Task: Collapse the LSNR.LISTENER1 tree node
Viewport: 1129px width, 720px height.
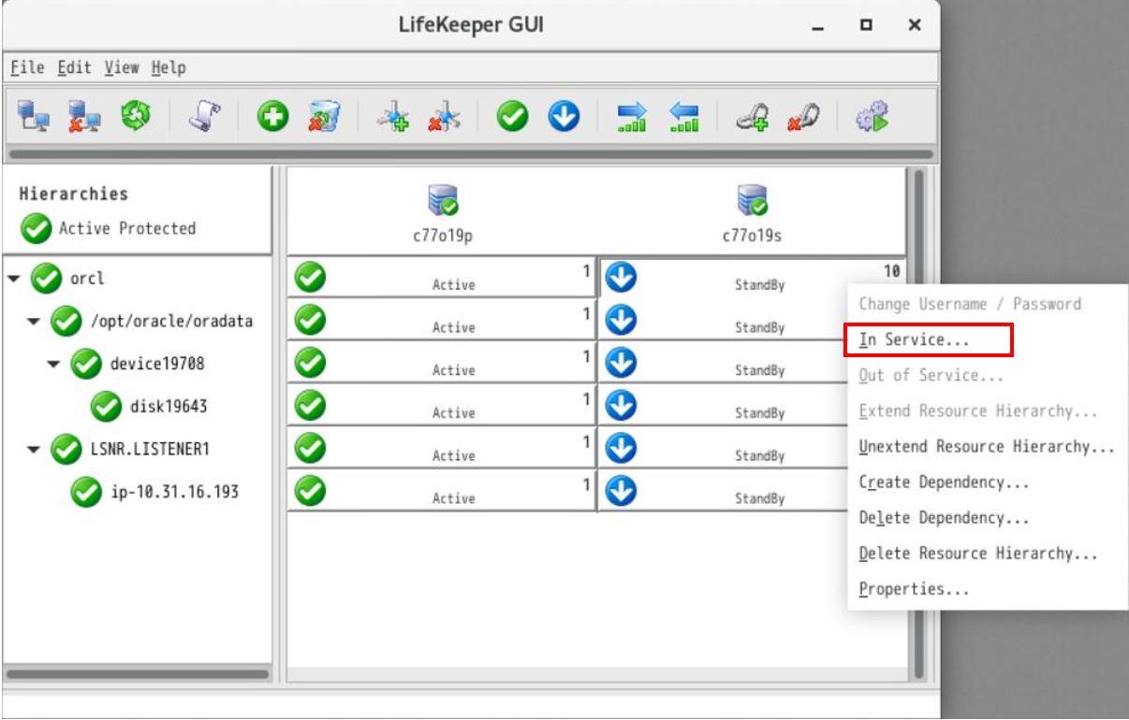Action: tap(33, 450)
